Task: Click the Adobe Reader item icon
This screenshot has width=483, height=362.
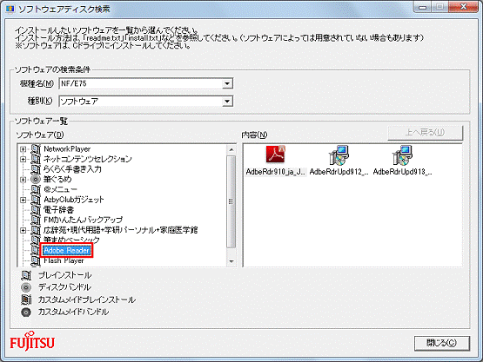Action: pyautogui.click(x=36, y=251)
